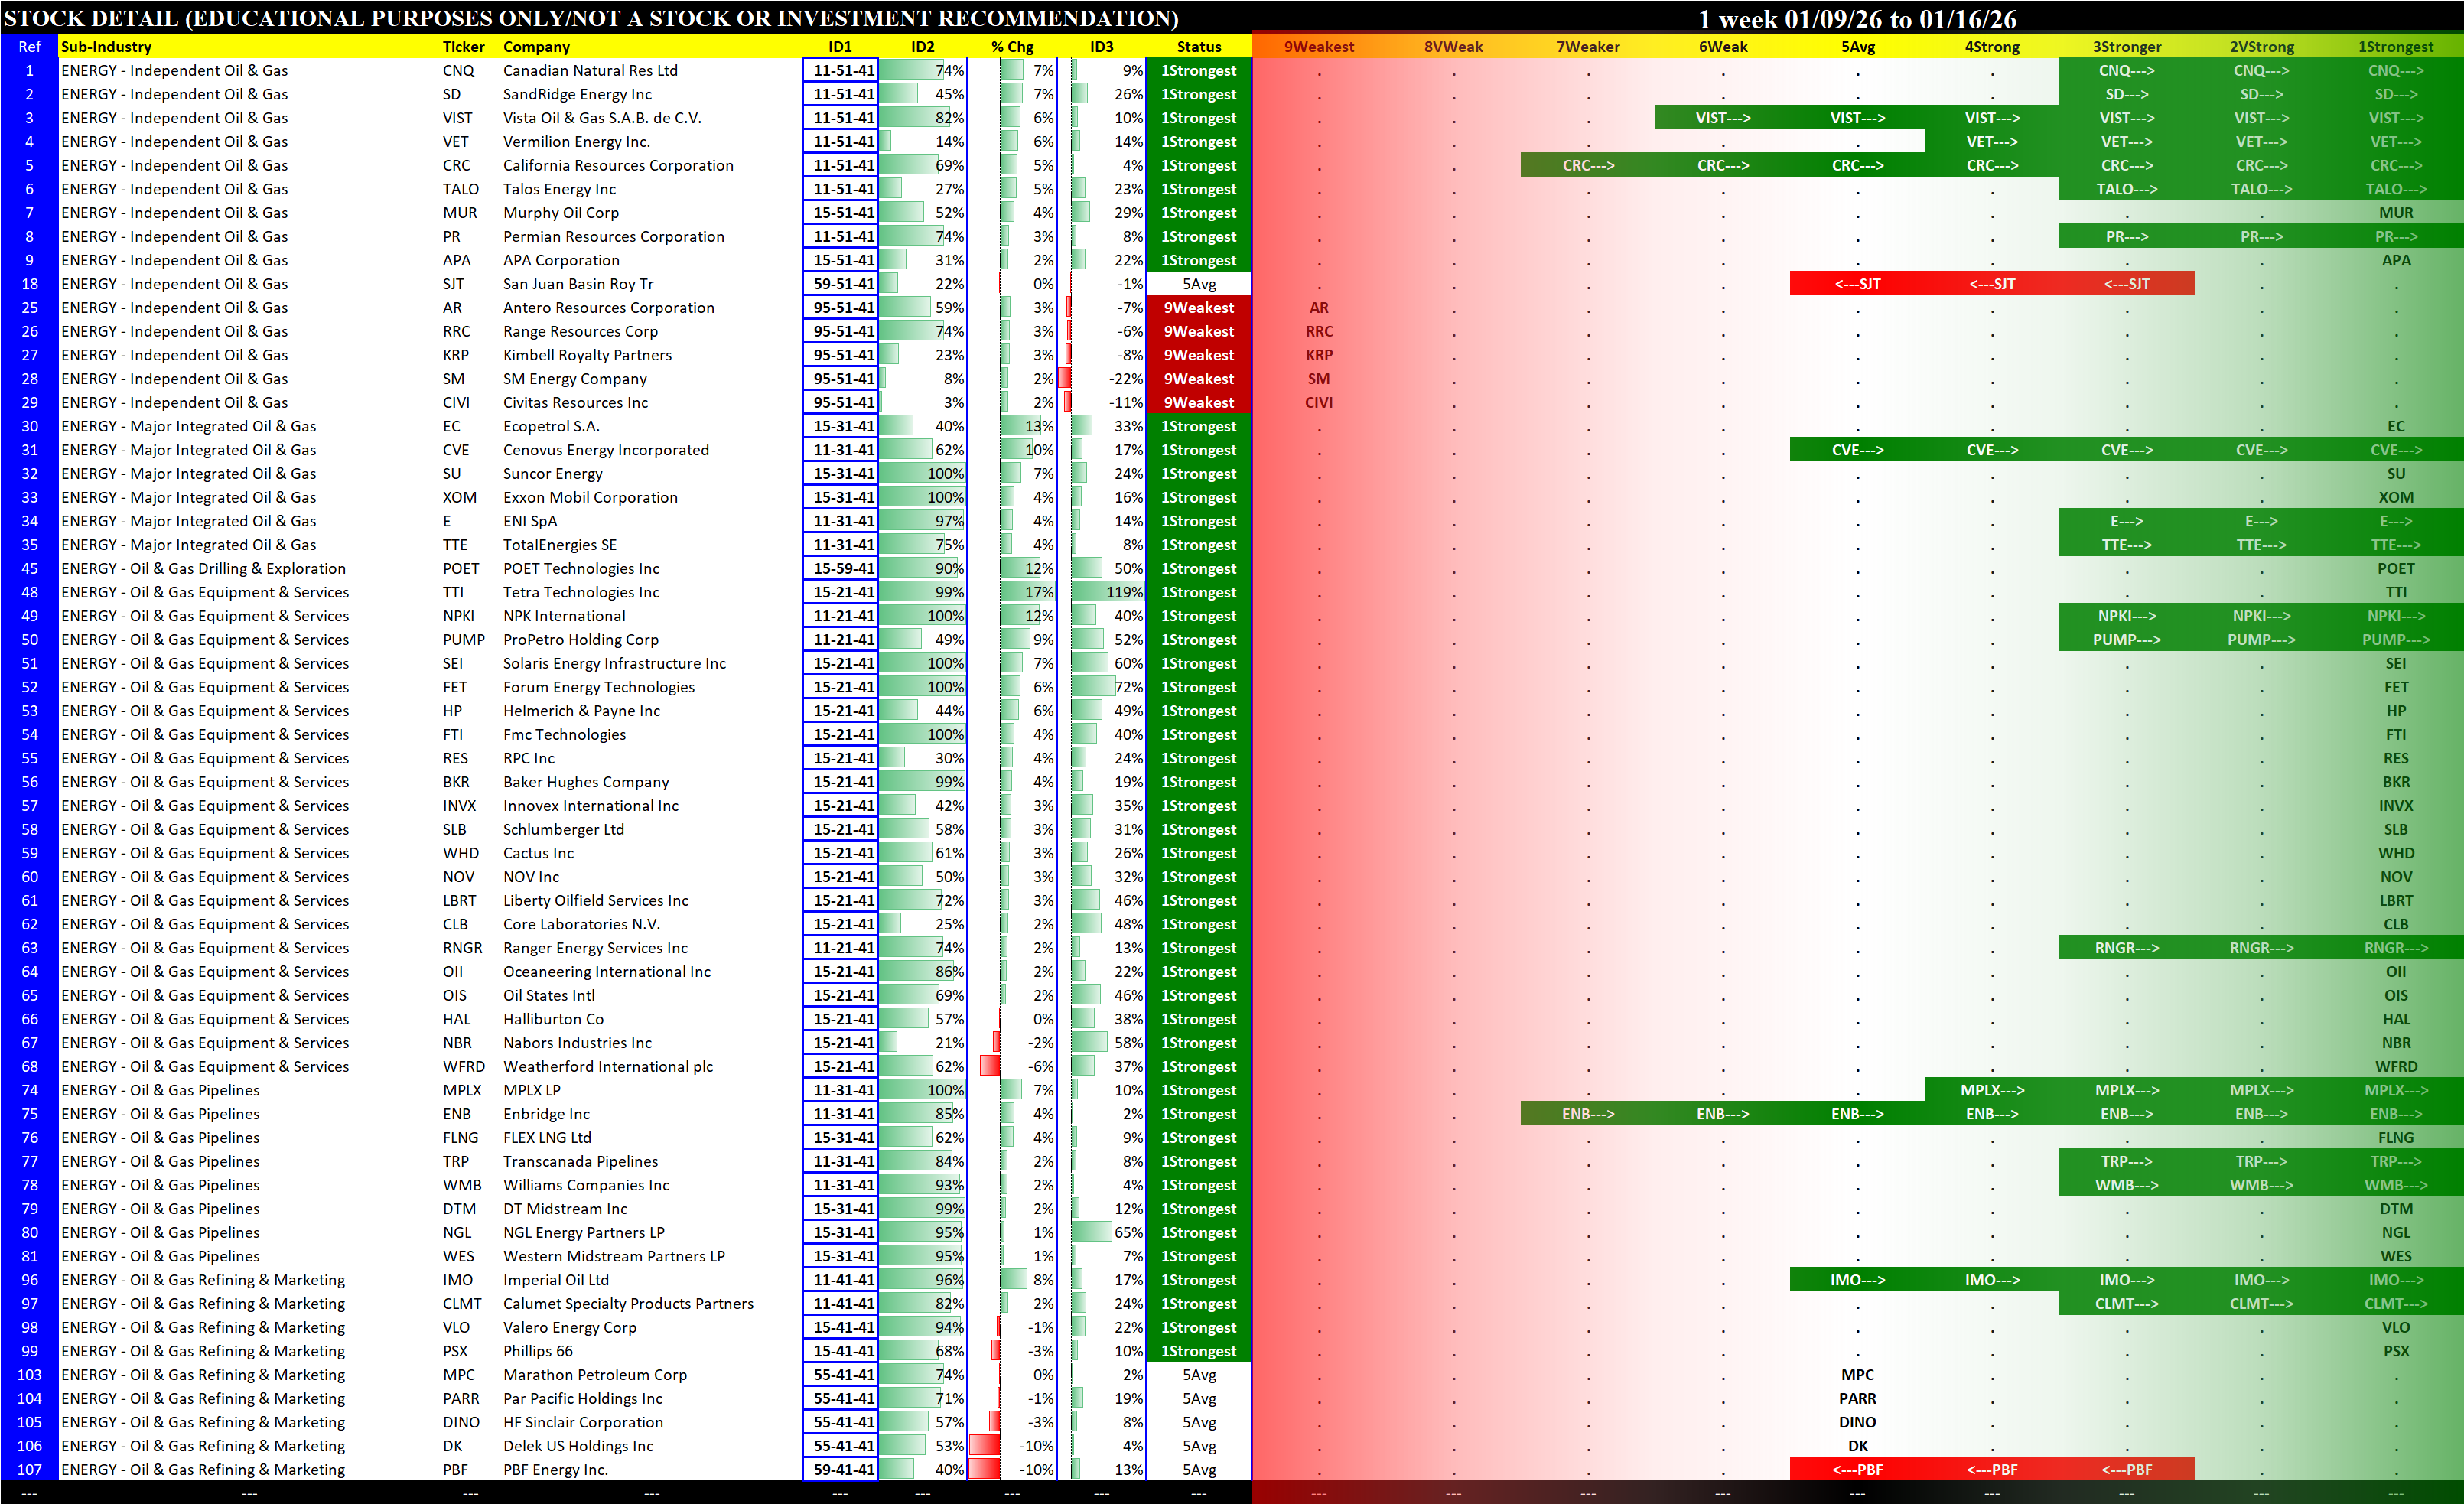Image resolution: width=2464 pixels, height=1504 pixels.
Task: Click the DK label in 5Avg column
Action: point(1857,1446)
